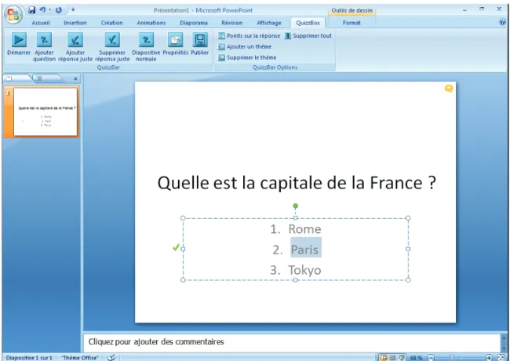The image size is (510, 361).
Task: Open the Office button menu
Action: pos(13,15)
